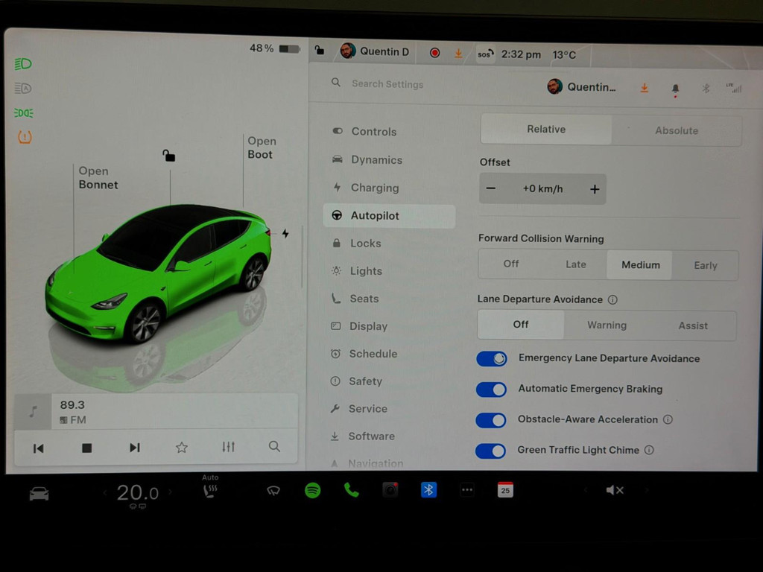Disable Emergency Lane Departure Avoidance
This screenshot has width=763, height=572.
(491, 358)
